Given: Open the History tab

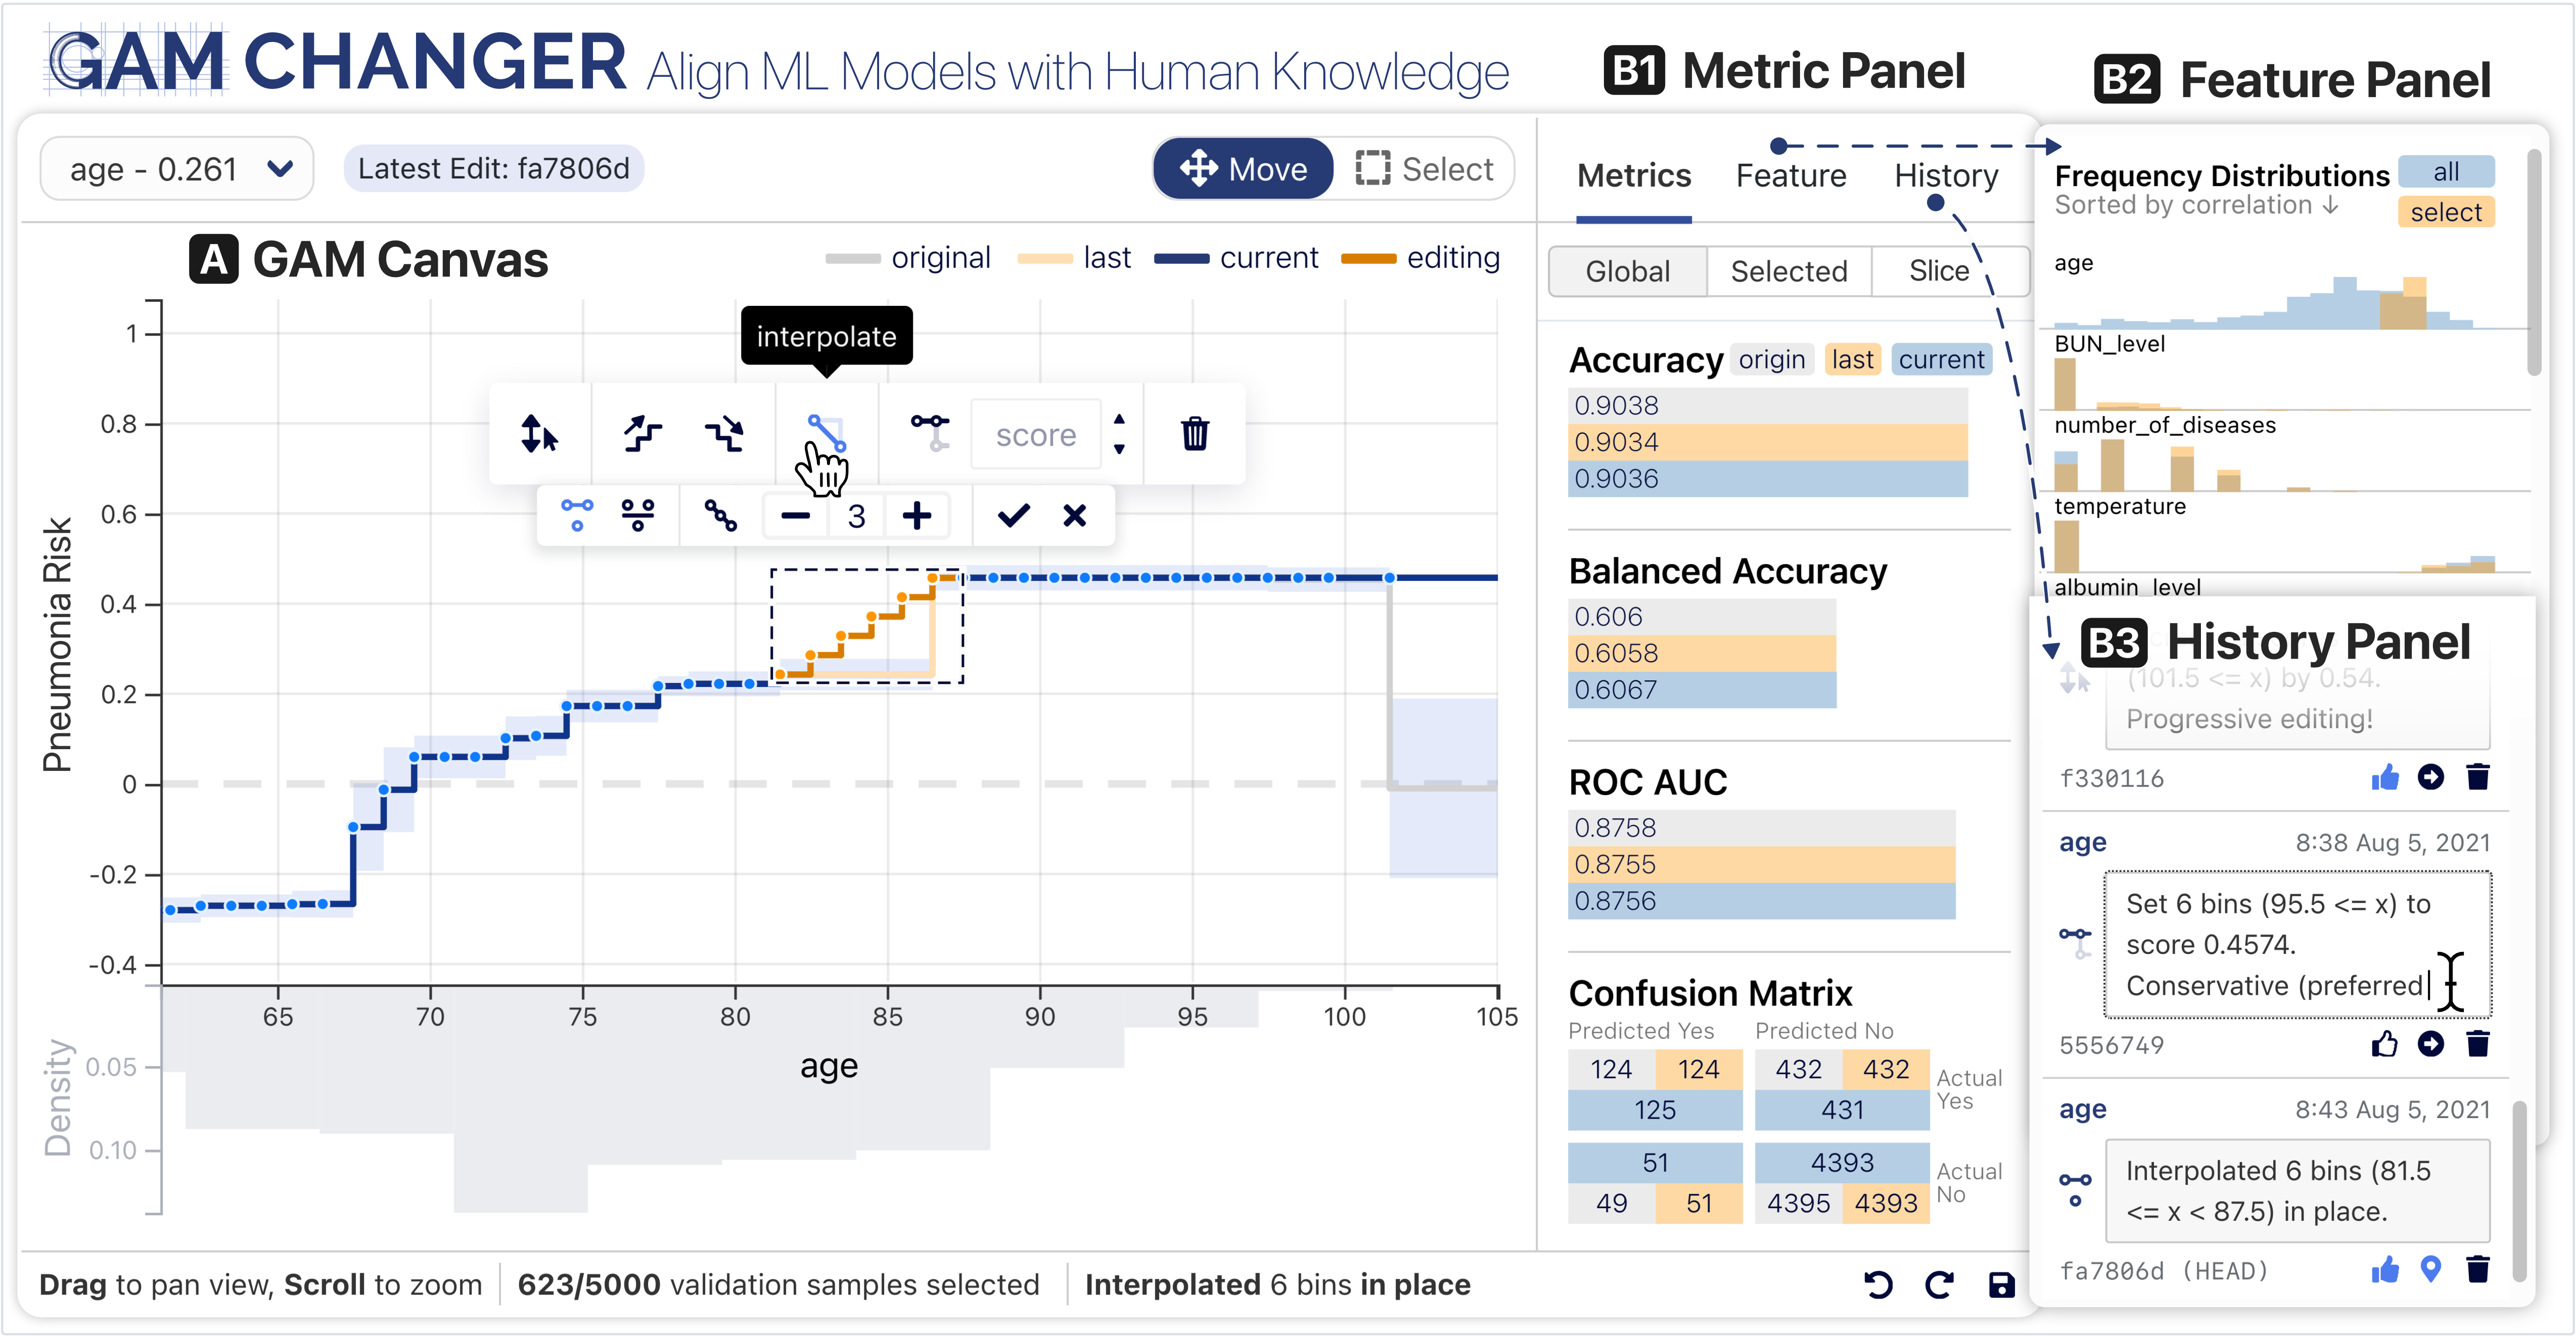Looking at the screenshot, I should coord(1945,176).
